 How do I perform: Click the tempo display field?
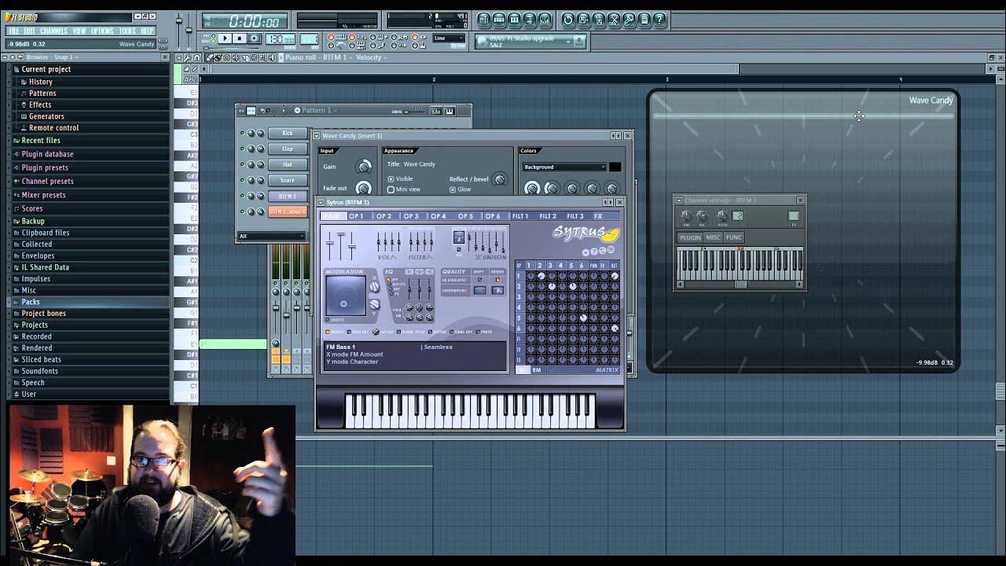pyautogui.click(x=281, y=39)
